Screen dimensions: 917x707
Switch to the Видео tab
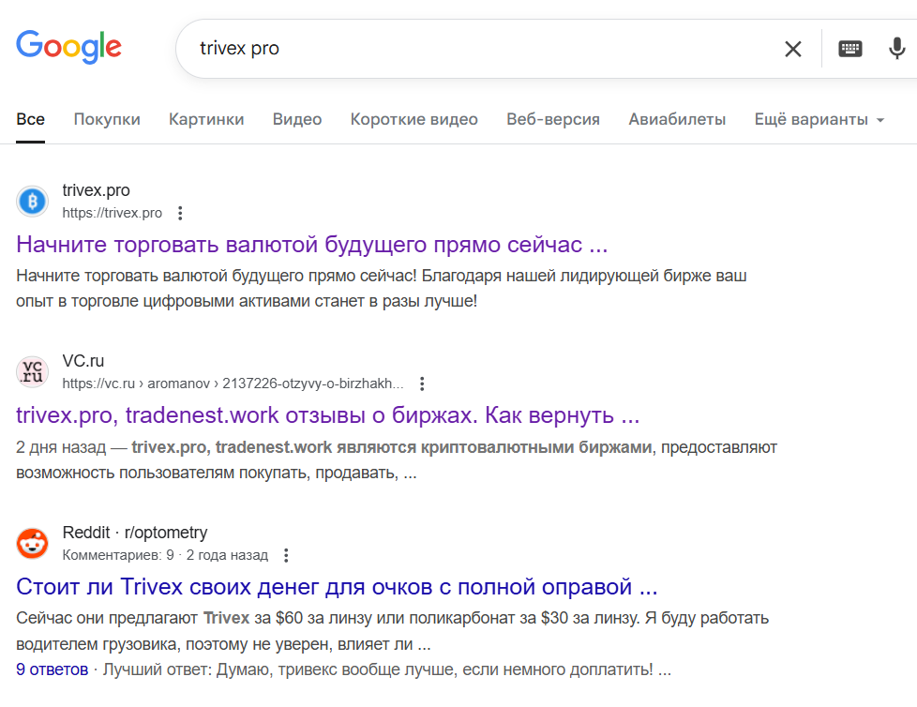(x=297, y=119)
